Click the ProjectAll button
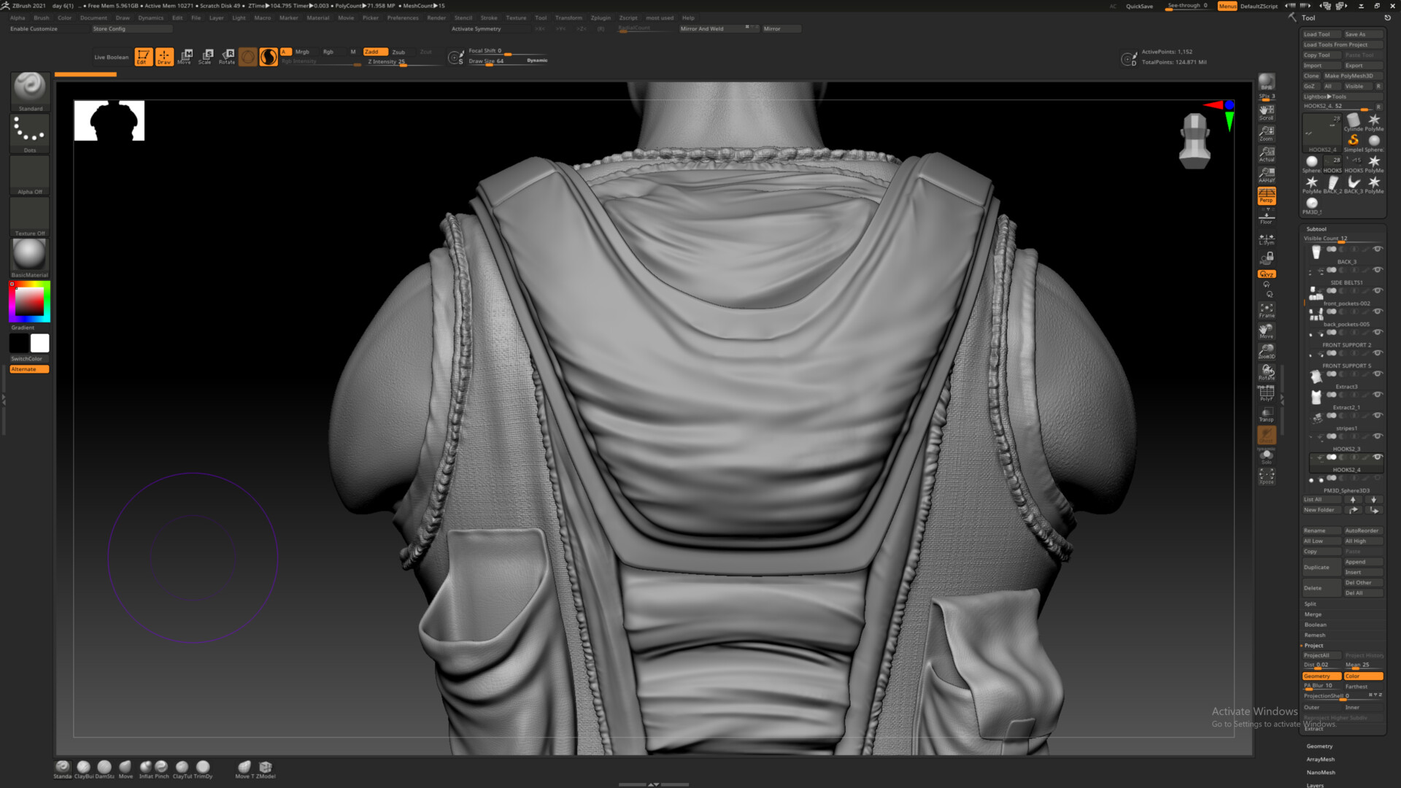Screen dimensions: 1401x788 pyautogui.click(x=1317, y=655)
